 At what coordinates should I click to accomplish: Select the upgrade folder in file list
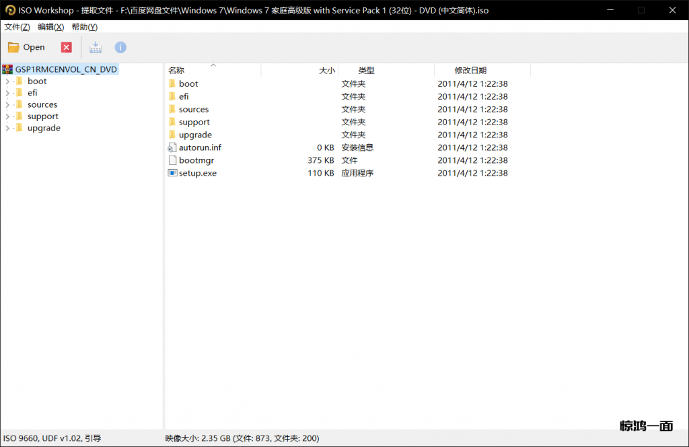[x=194, y=135]
